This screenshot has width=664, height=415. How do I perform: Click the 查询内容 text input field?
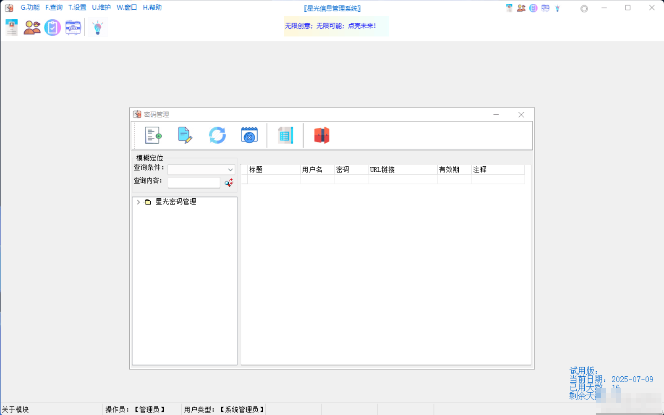[x=194, y=183]
